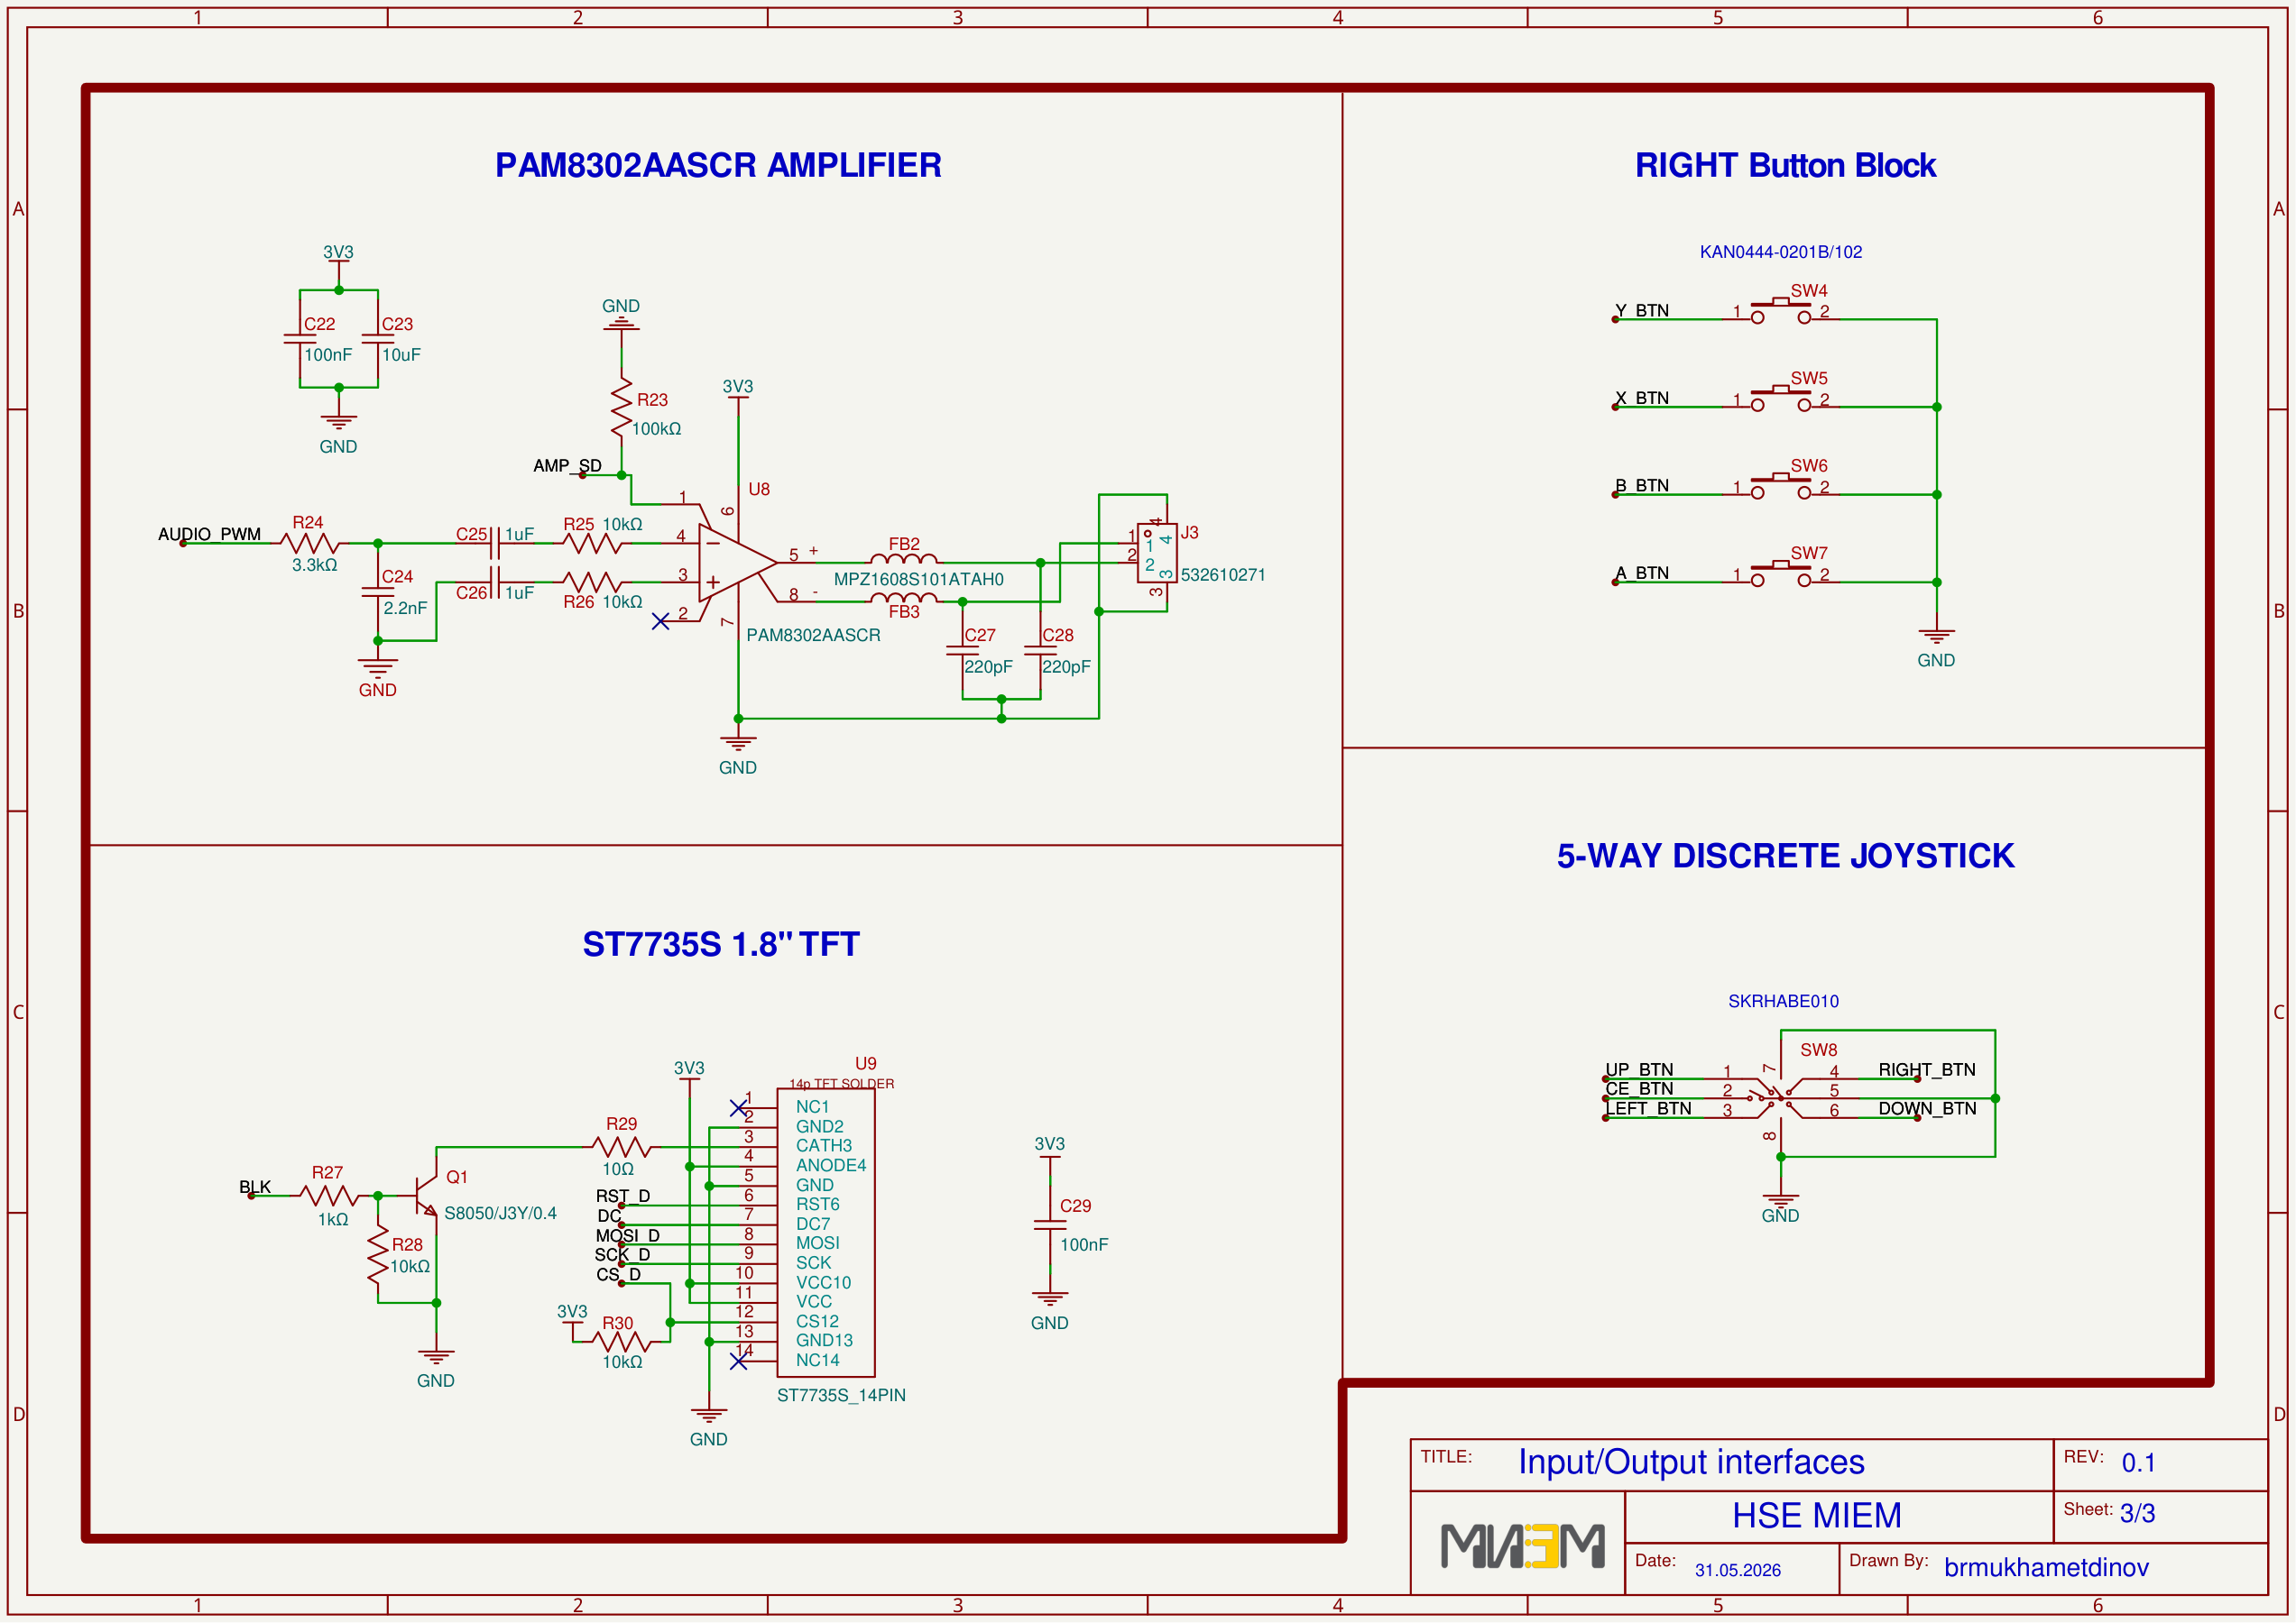This screenshot has height=1623, width=2296.
Task: Pick the C26 1uF capacitor symbol
Action: (x=495, y=582)
